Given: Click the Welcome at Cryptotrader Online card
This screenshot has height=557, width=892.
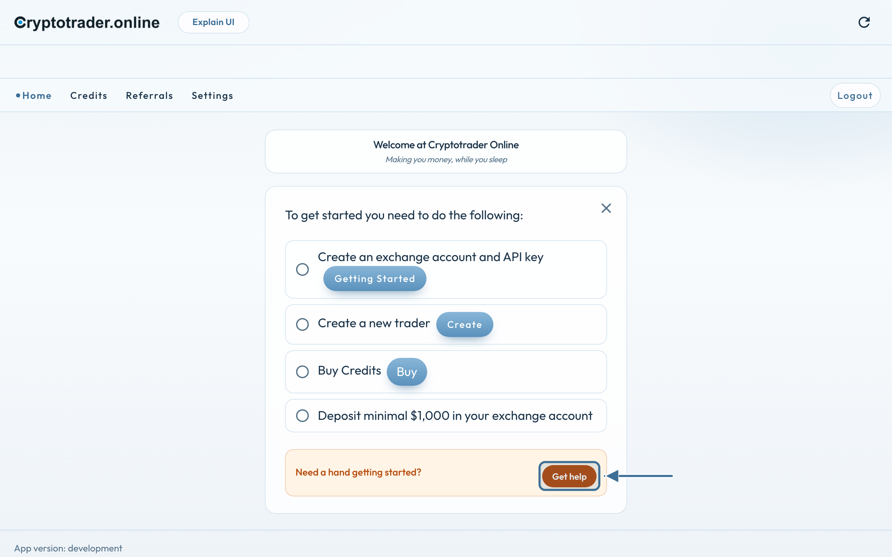Looking at the screenshot, I should point(446,151).
